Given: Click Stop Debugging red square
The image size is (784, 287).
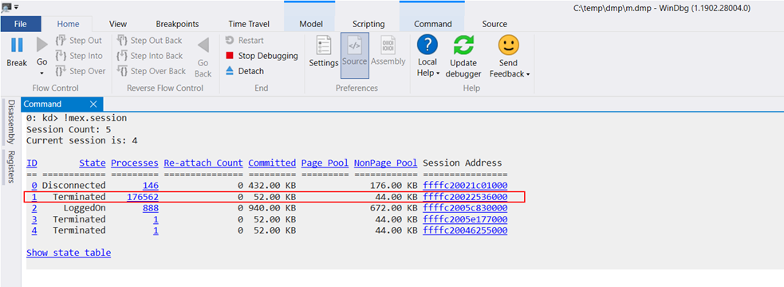Looking at the screenshot, I should point(230,56).
